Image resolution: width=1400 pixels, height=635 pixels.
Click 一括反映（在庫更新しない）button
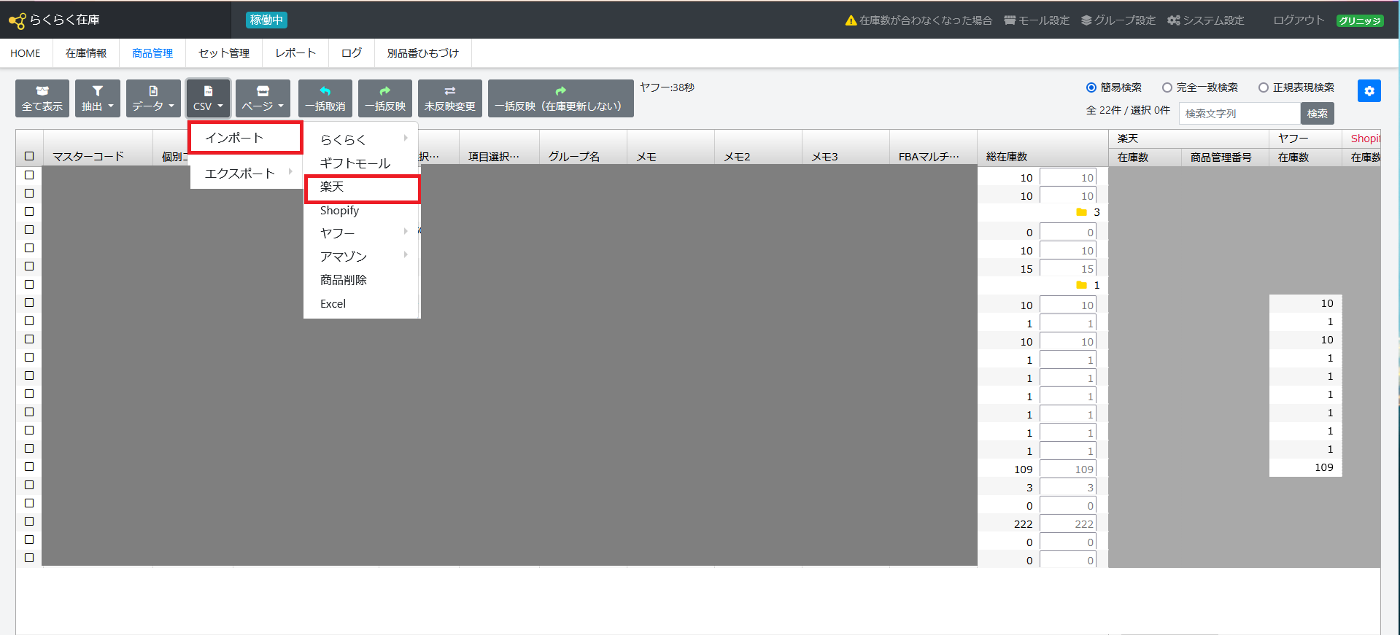click(561, 98)
